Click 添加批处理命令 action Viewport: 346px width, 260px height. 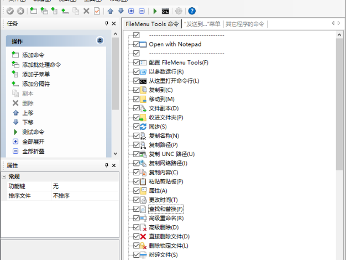pyautogui.click(x=41, y=65)
